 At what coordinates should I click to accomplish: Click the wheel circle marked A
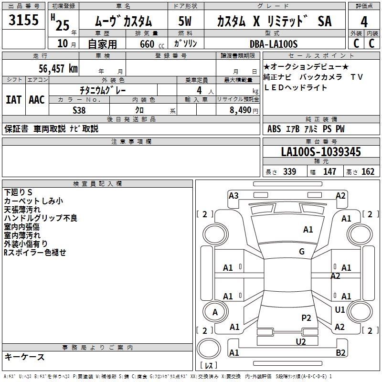(x=215, y=312)
